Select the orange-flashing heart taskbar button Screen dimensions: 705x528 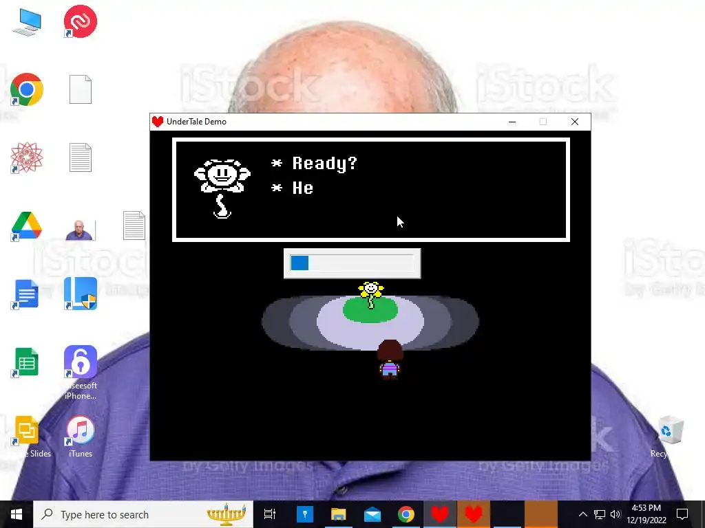(474, 514)
